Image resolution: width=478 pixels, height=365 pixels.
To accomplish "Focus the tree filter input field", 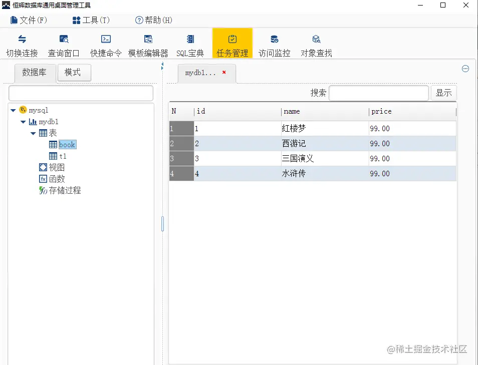I will click(81, 93).
